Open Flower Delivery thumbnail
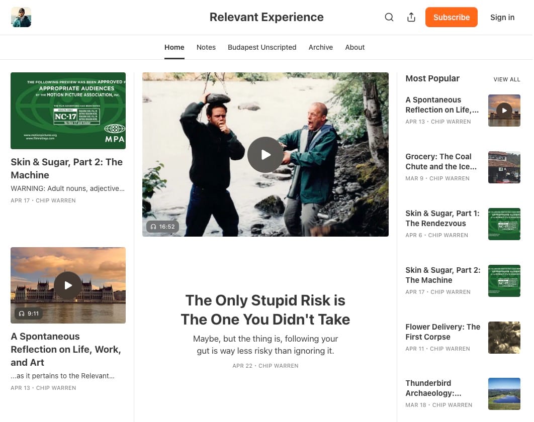Viewport: 534px width, 422px height. [x=504, y=338]
